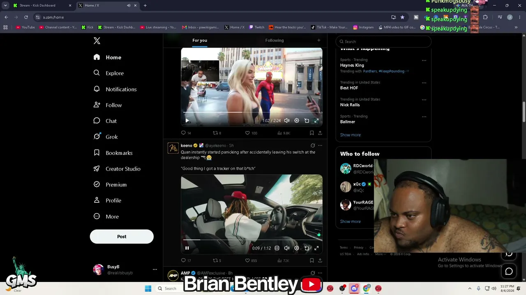Open options for Best HOF trend
This screenshot has height=295, width=526.
click(424, 83)
